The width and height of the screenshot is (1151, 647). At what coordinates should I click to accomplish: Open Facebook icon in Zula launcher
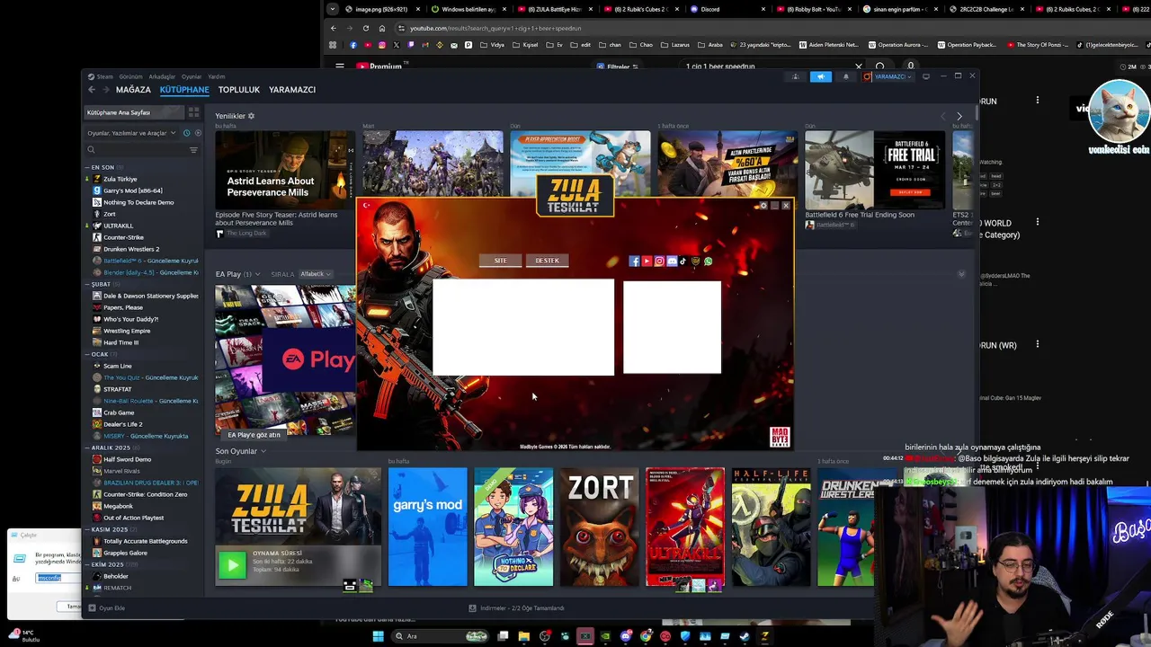pos(634,261)
